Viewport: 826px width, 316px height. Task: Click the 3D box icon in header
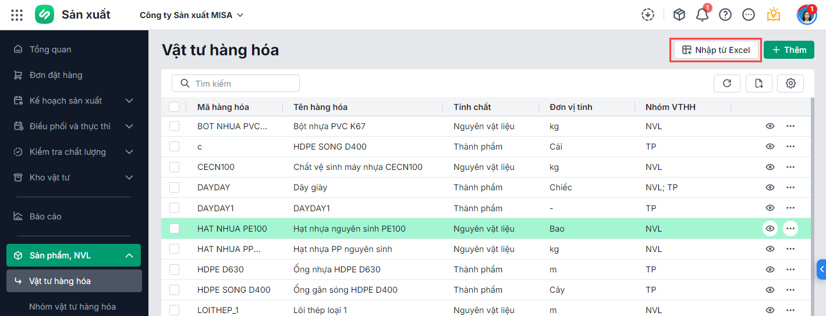click(679, 15)
